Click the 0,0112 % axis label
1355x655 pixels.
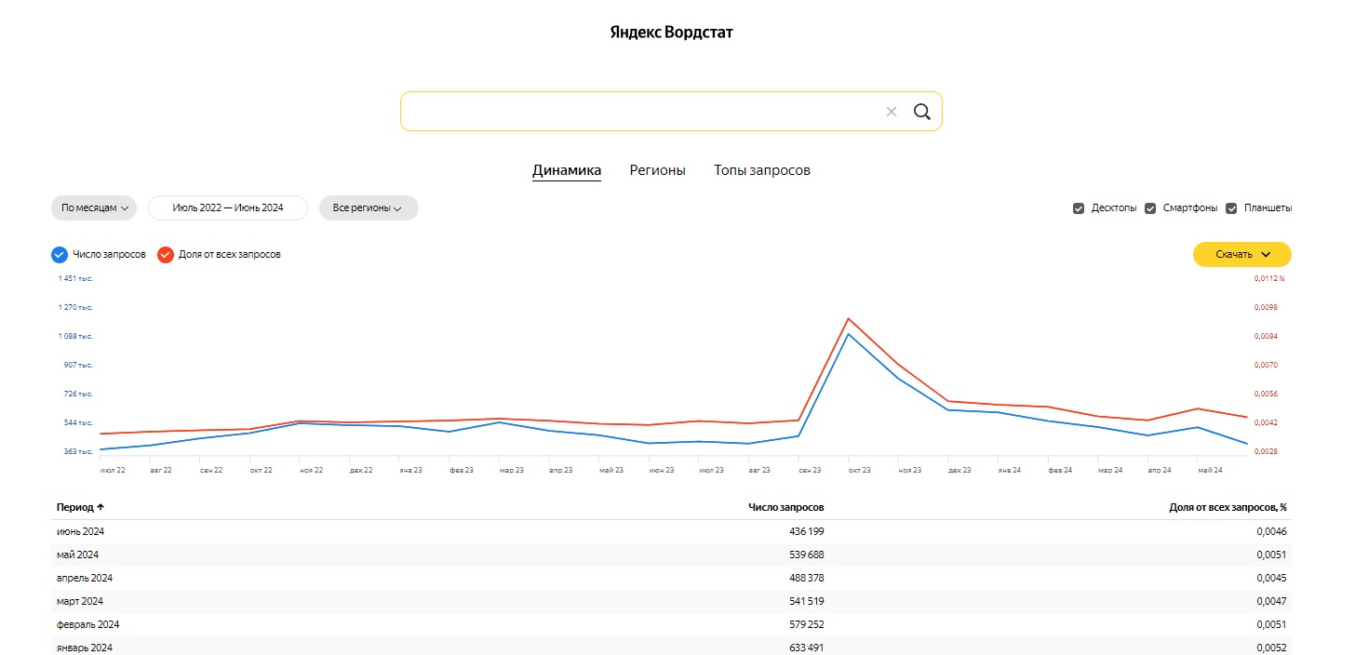click(x=1269, y=278)
